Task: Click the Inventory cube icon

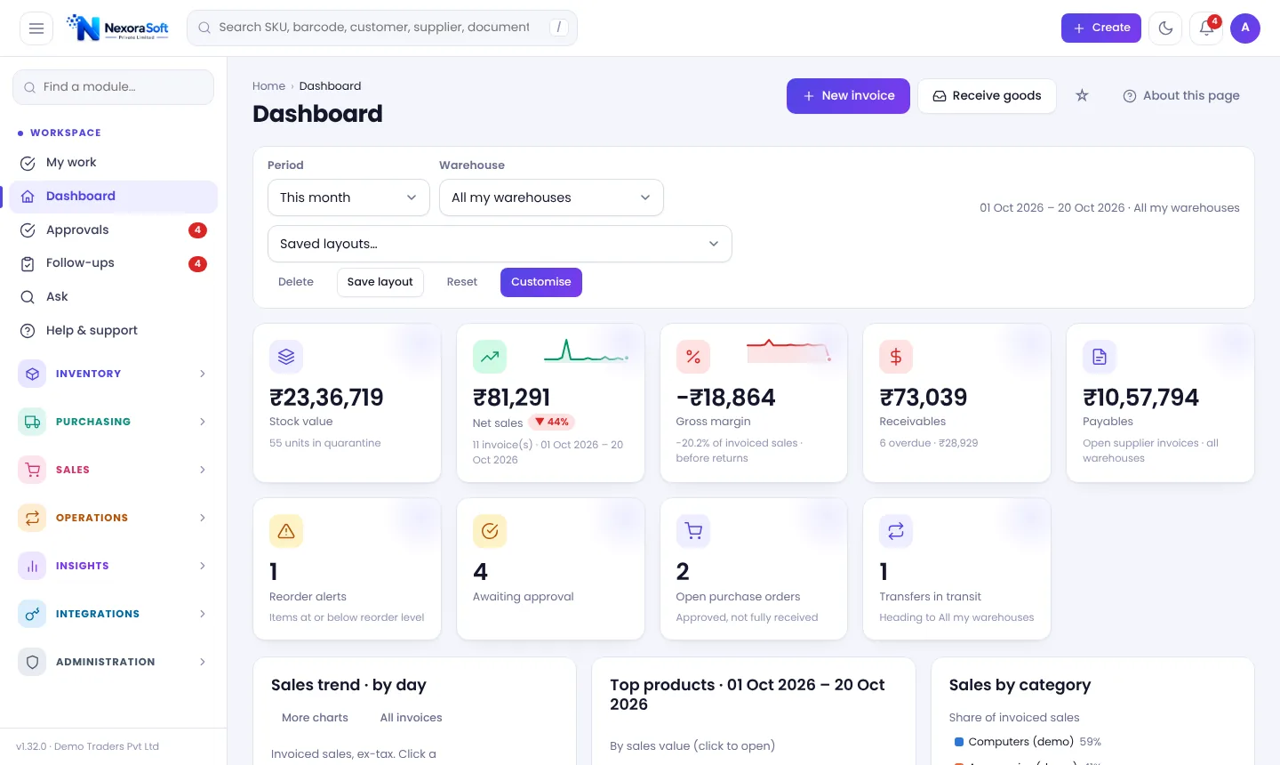Action: pyautogui.click(x=32, y=374)
